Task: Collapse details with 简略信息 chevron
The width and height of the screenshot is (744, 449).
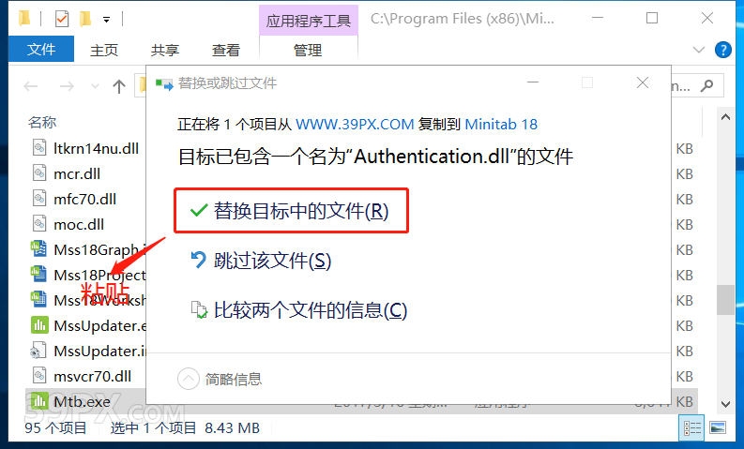Action: 189,379
